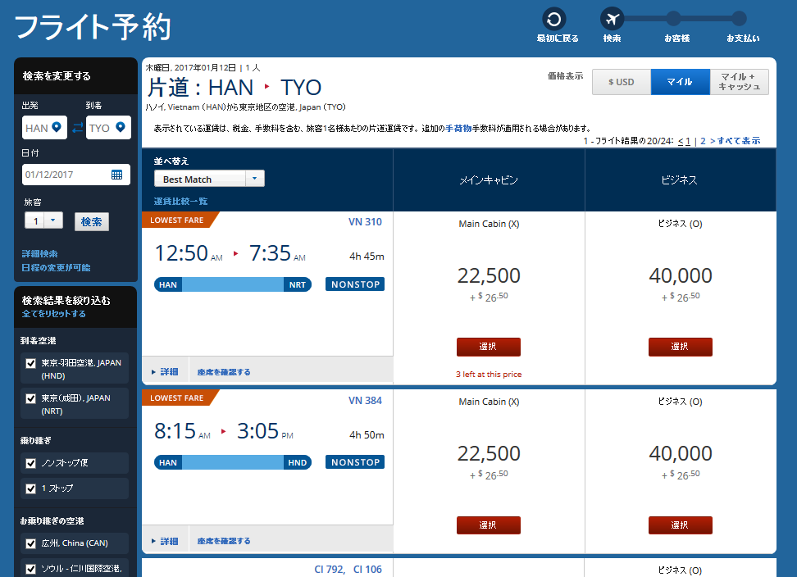This screenshot has width=797, height=577.
Task: Click the payment step circle
Action: coord(739,19)
